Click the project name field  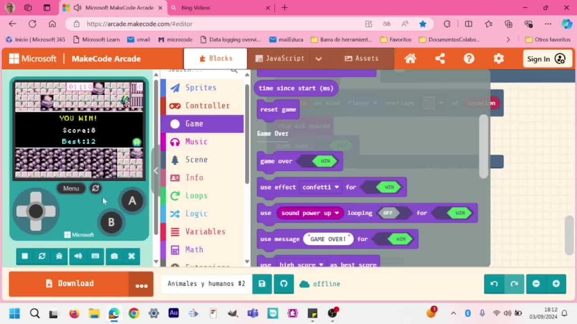click(206, 283)
